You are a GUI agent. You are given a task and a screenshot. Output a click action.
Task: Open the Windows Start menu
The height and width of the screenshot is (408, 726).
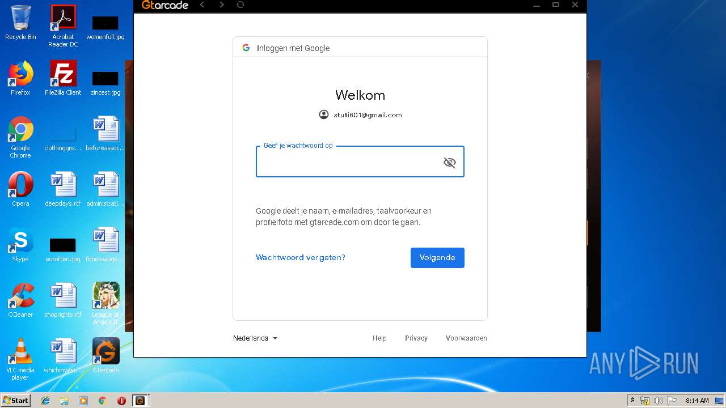click(x=15, y=401)
